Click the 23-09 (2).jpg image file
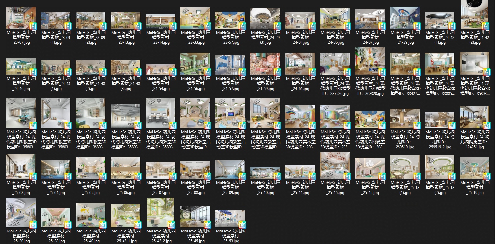 pos(91,21)
